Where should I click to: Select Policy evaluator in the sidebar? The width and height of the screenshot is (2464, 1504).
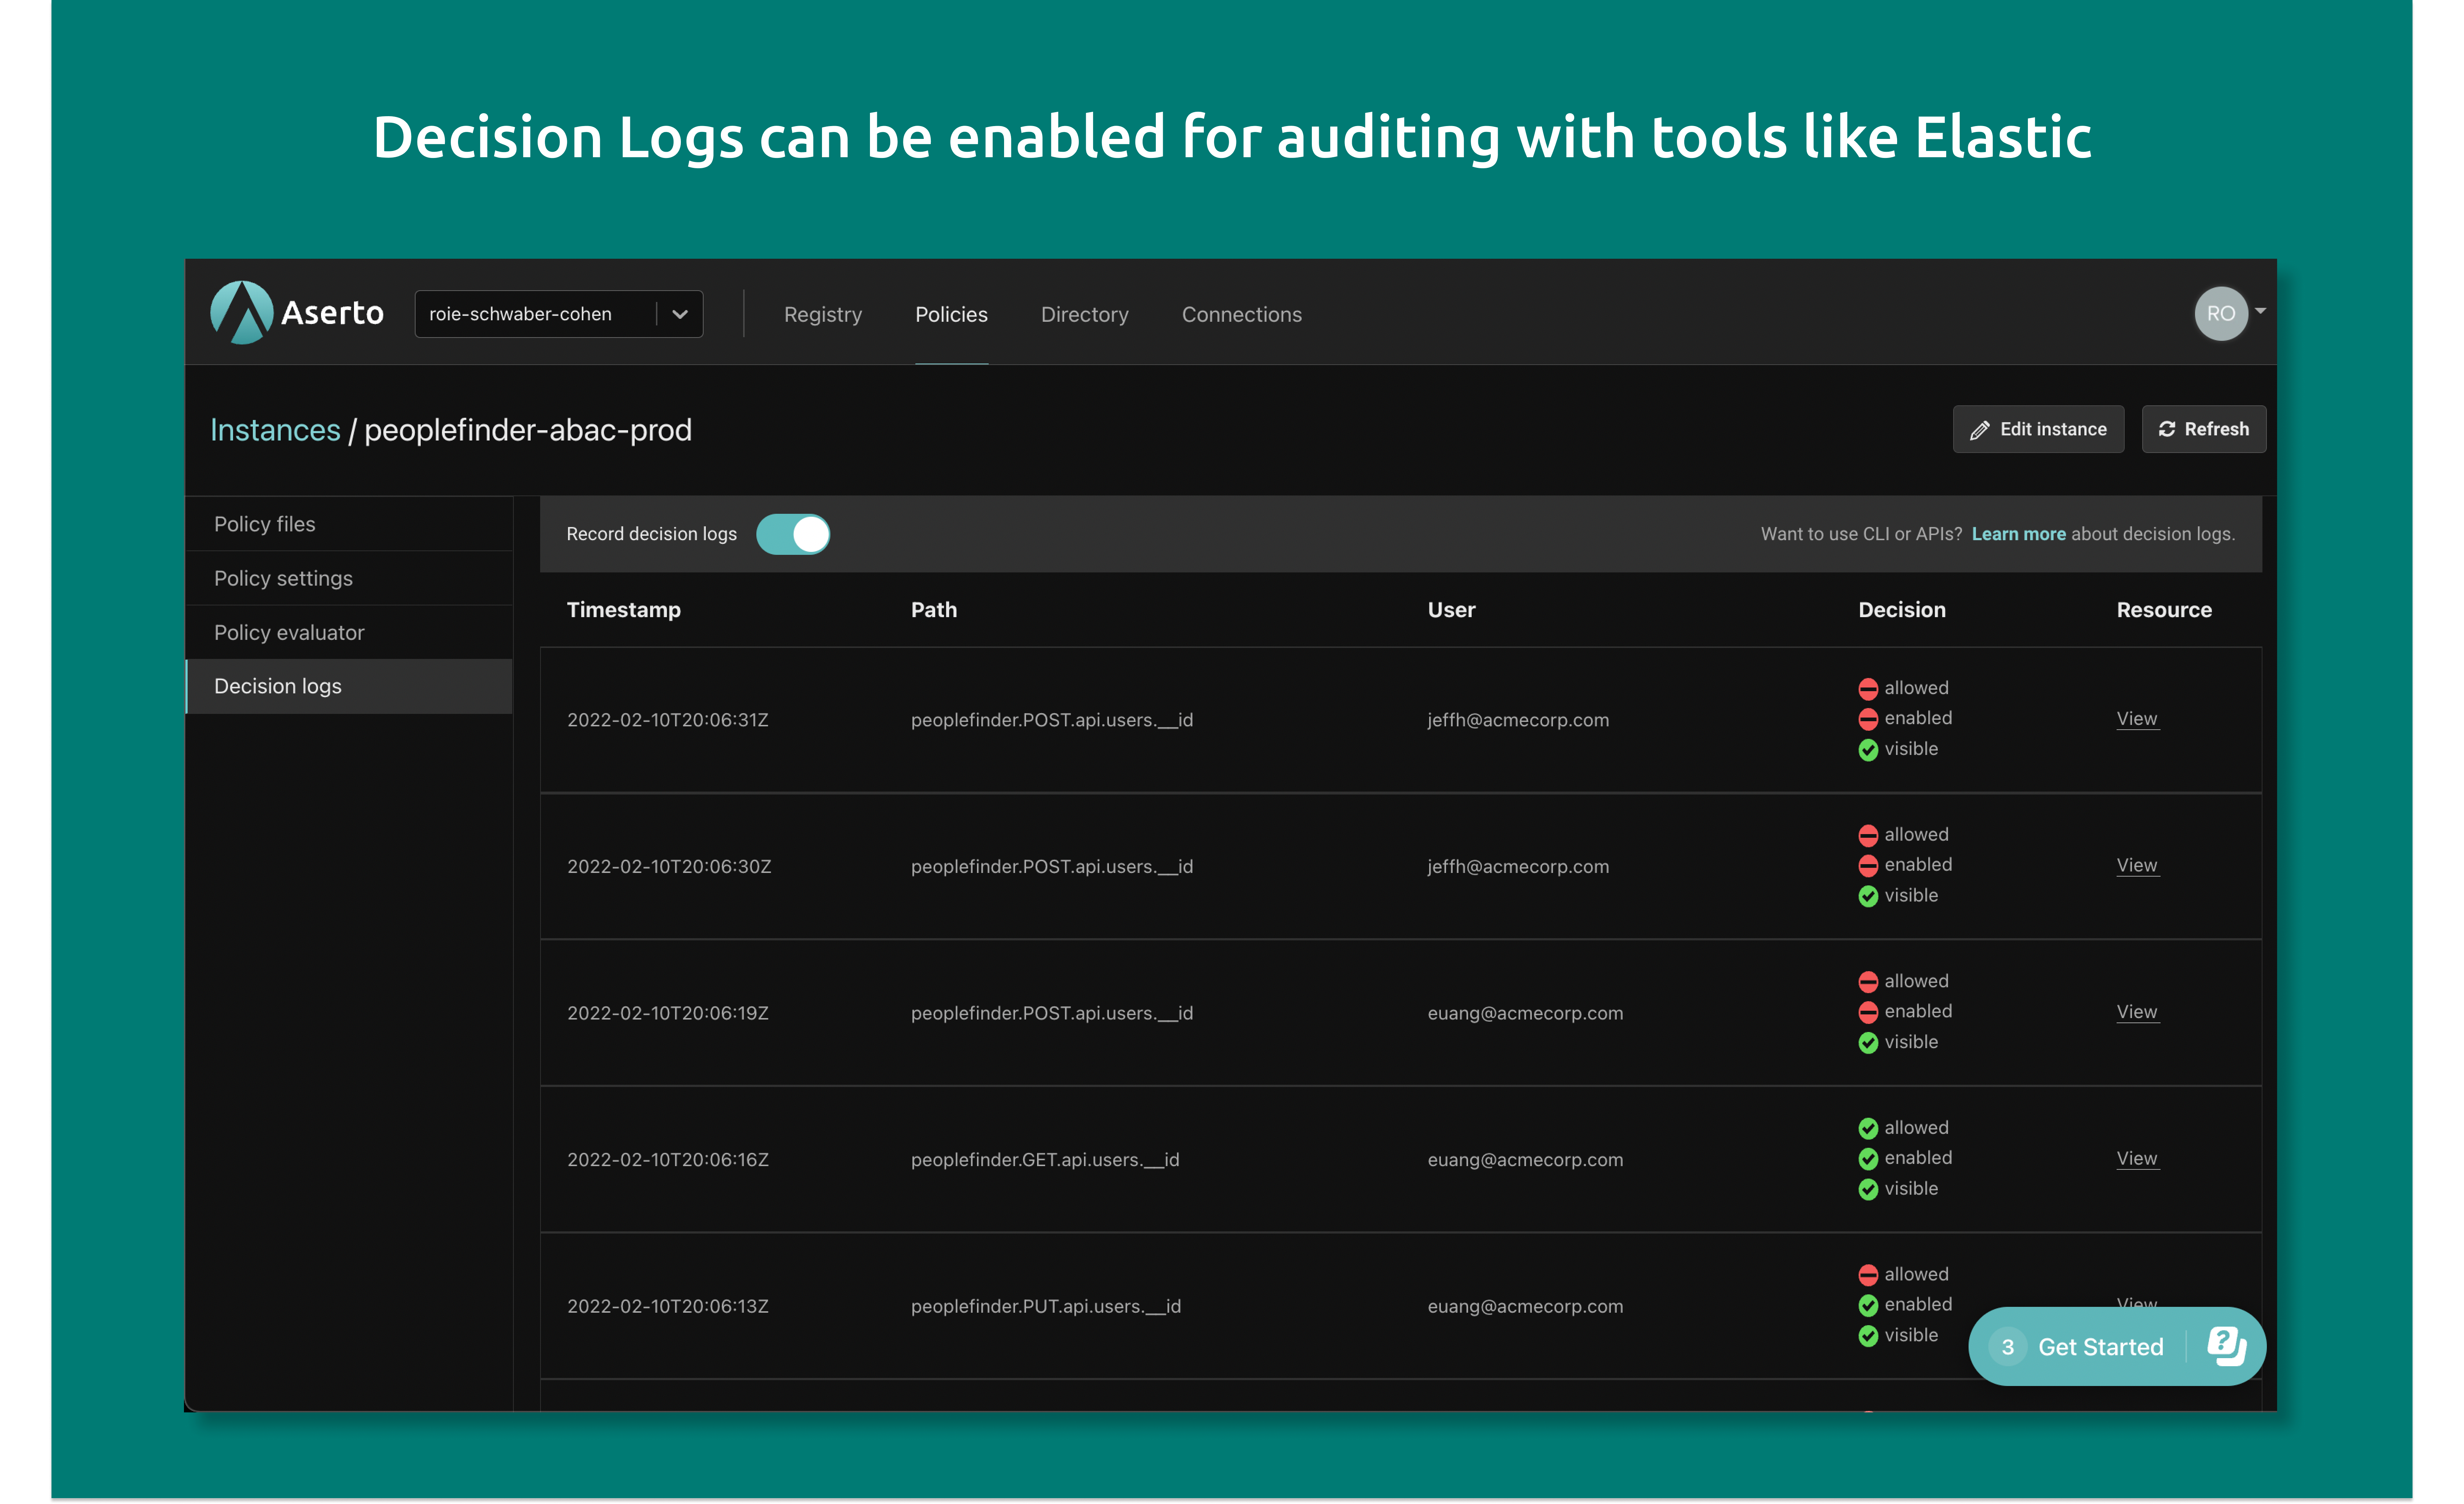tap(289, 633)
